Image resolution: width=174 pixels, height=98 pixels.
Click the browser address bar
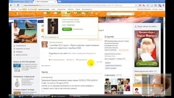[x=78, y=5]
